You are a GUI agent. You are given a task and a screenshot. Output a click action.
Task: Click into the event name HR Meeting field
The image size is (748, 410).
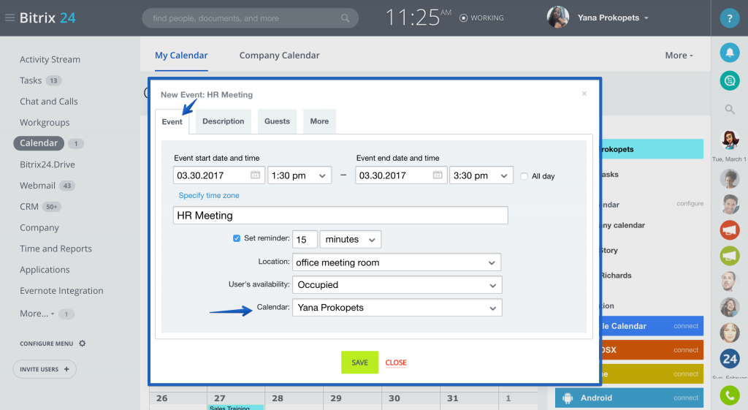pyautogui.click(x=340, y=216)
